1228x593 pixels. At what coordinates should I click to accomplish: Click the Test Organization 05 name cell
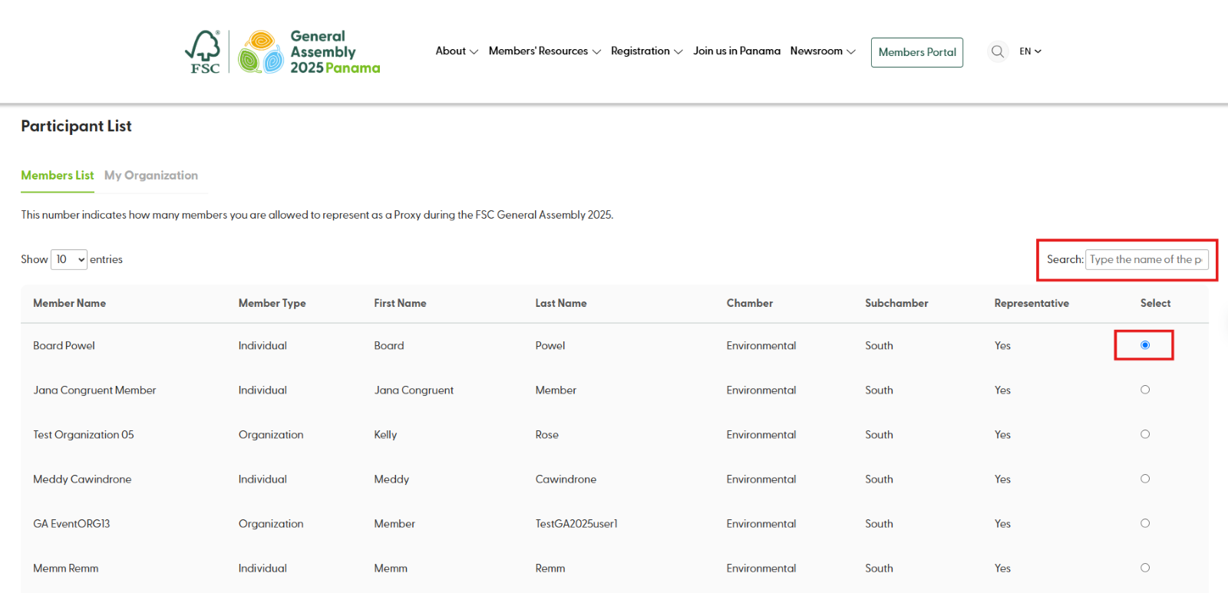(84, 435)
